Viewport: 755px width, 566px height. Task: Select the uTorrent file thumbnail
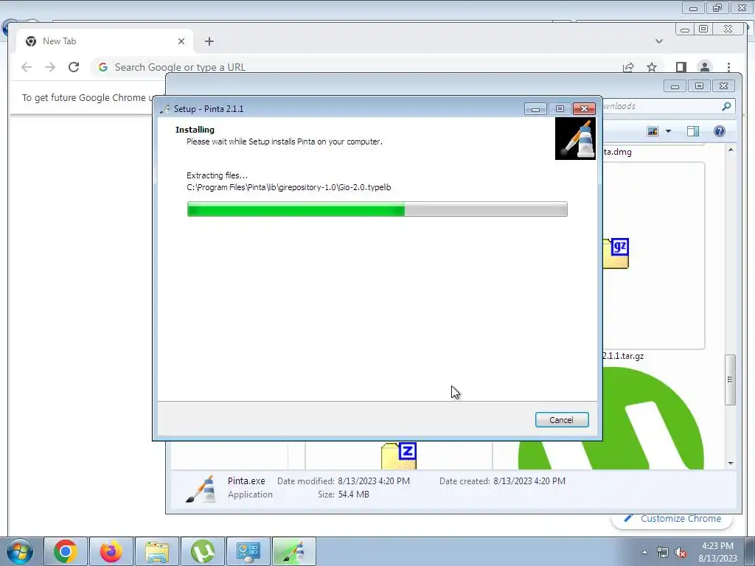tap(611, 419)
